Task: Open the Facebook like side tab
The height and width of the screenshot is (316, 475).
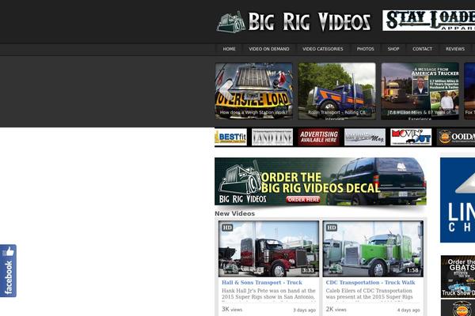Action: 8,271
